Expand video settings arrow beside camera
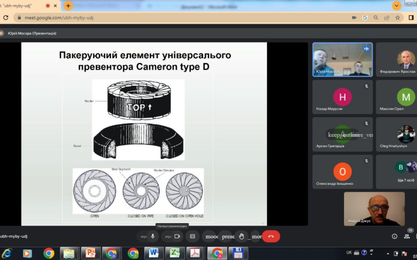 (x=168, y=237)
